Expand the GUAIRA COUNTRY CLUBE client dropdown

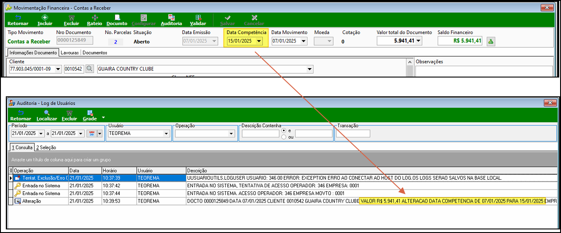pyautogui.click(x=309, y=69)
